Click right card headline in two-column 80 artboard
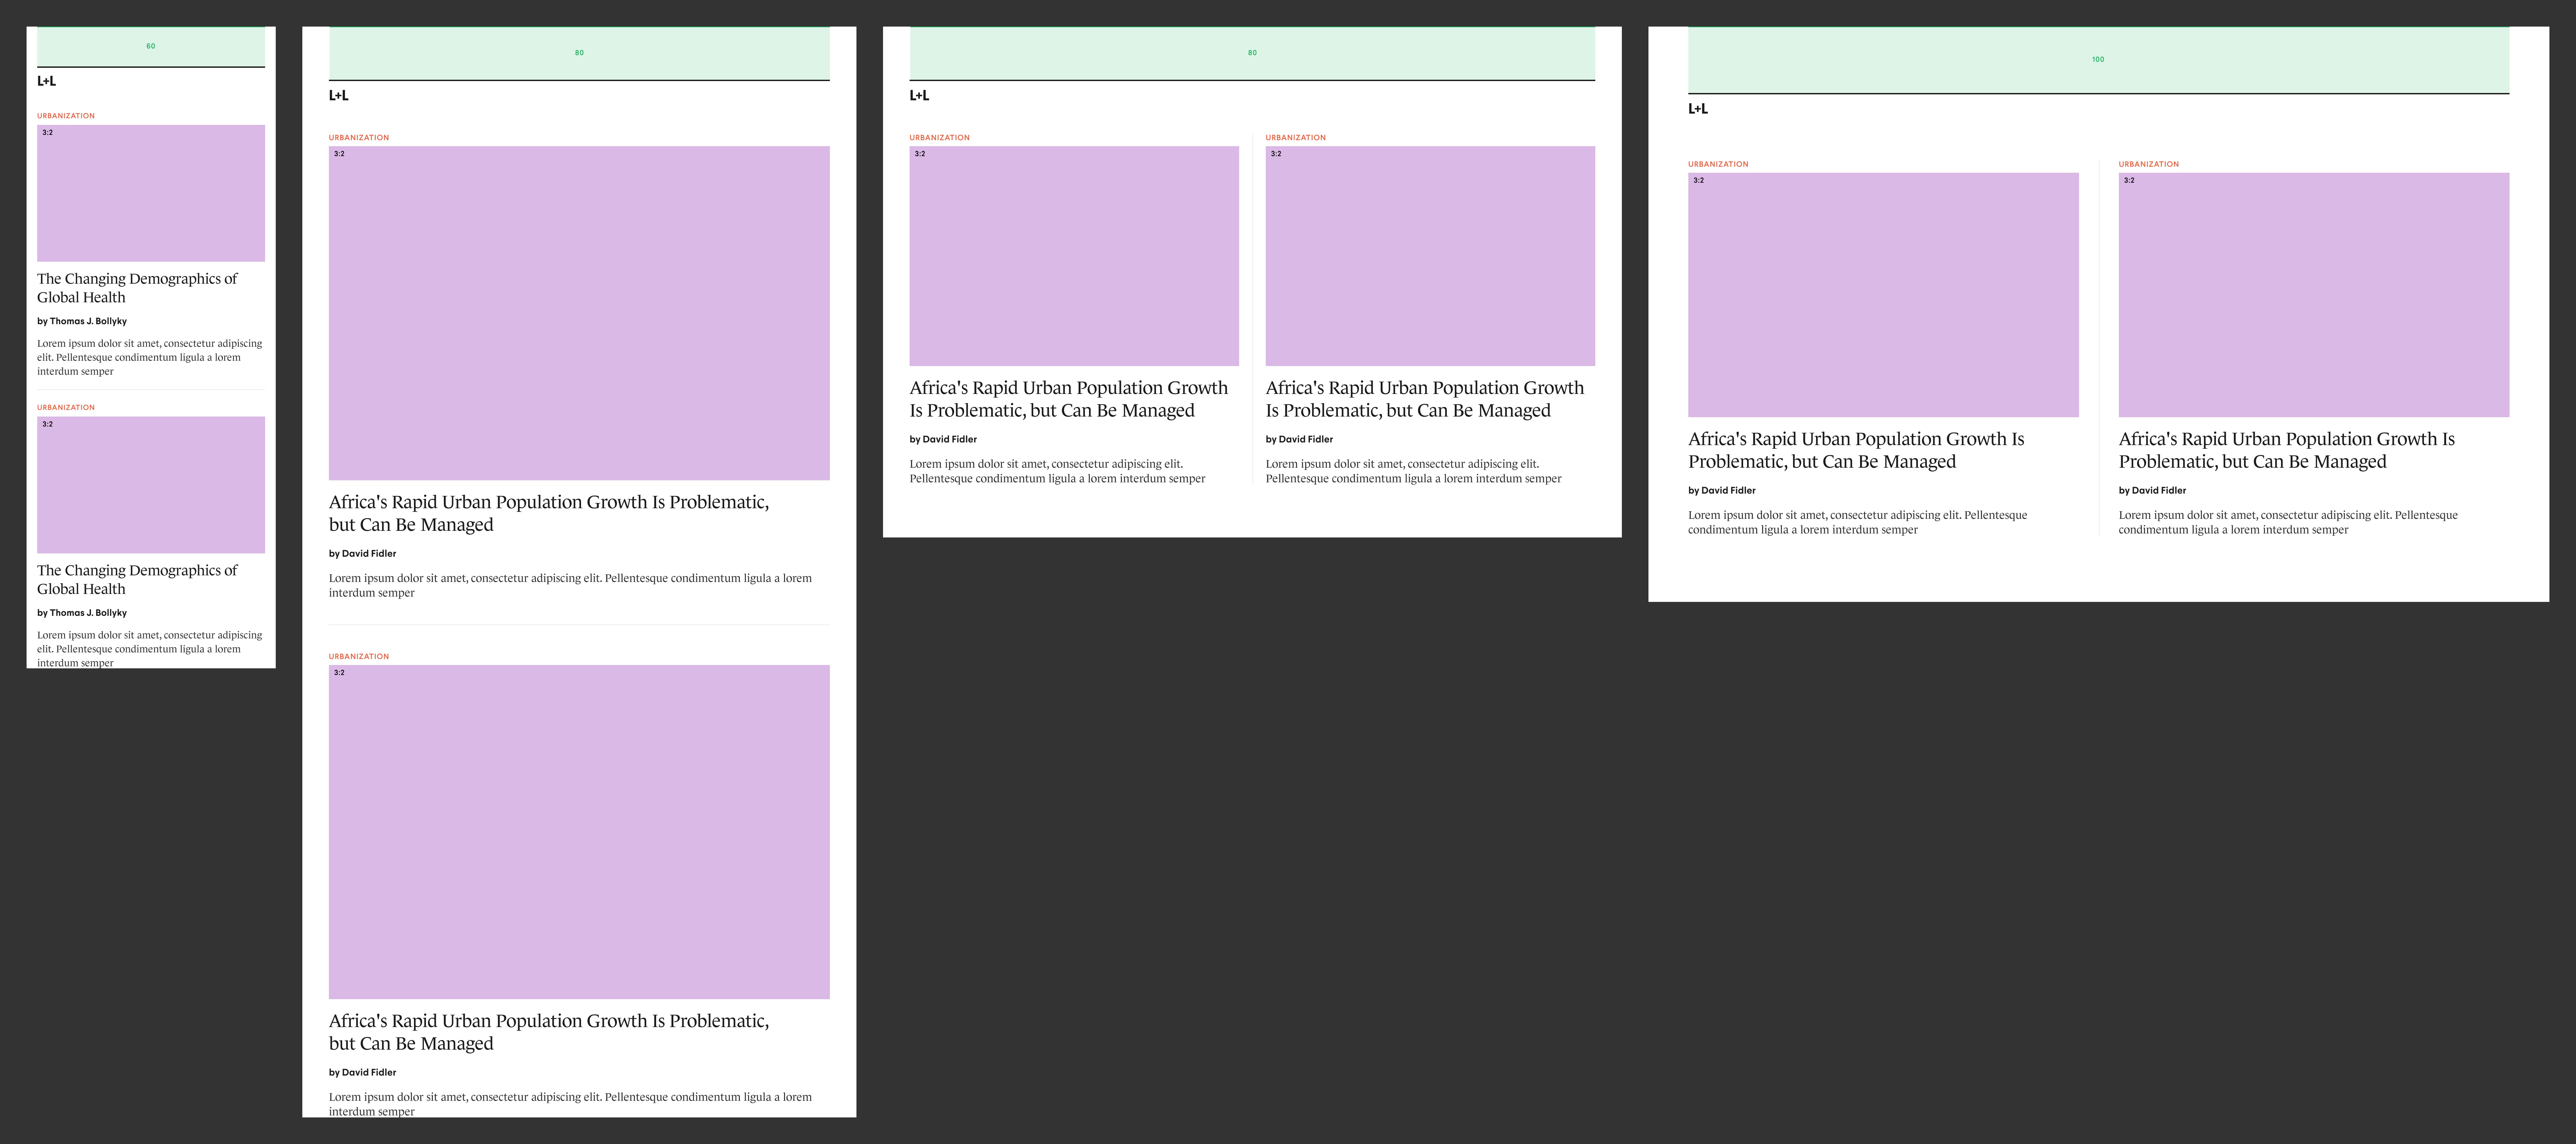Image resolution: width=2576 pixels, height=1144 pixels. (x=1425, y=399)
